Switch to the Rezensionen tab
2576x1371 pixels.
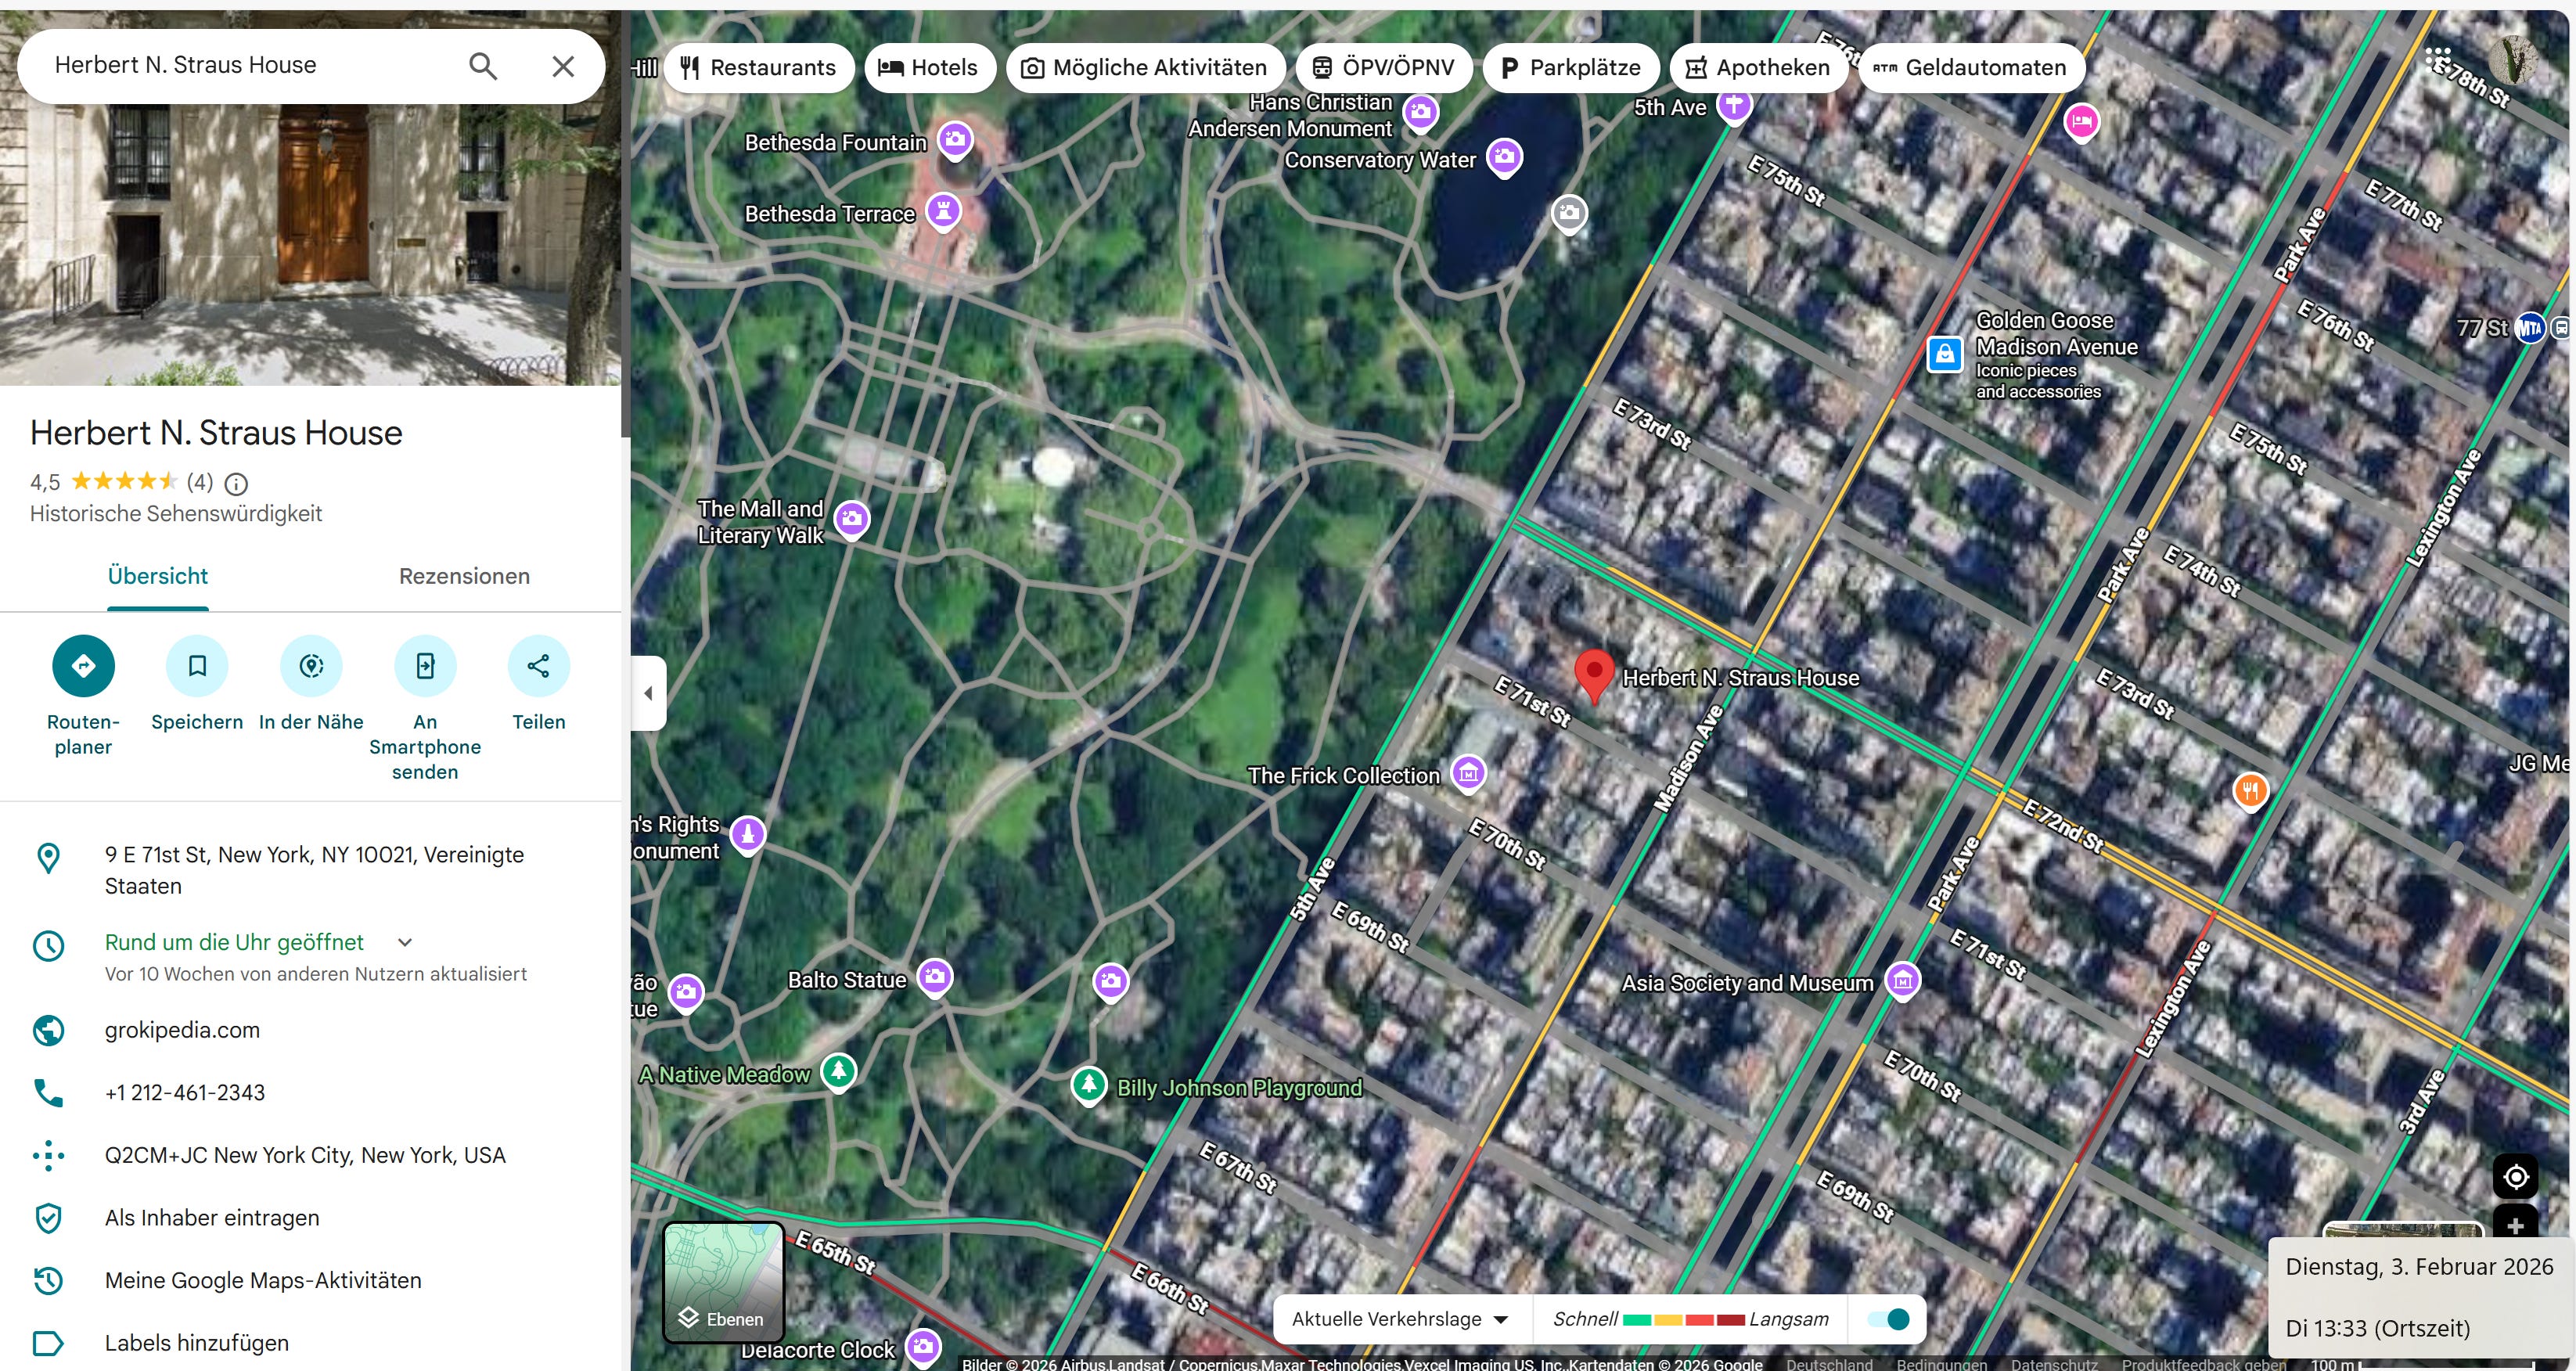pos(464,576)
